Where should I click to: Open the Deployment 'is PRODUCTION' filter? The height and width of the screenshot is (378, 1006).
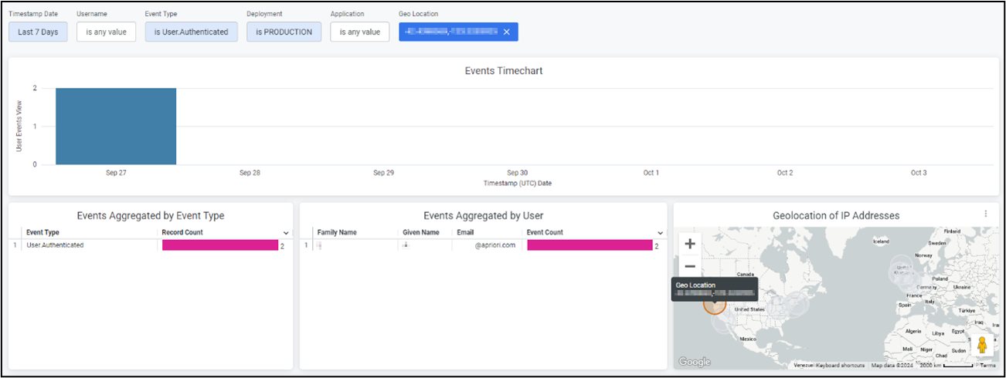coord(284,32)
